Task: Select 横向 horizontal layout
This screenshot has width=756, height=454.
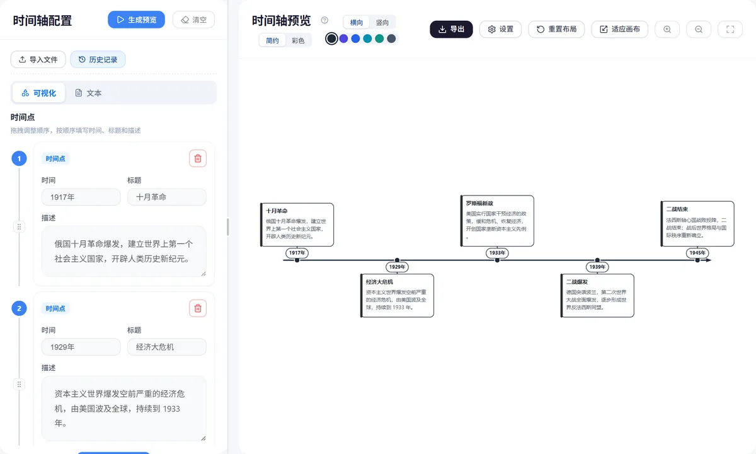Action: click(357, 22)
